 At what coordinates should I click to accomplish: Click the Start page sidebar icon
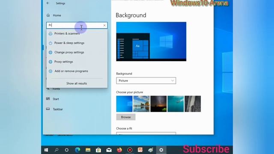[x=48, y=99]
